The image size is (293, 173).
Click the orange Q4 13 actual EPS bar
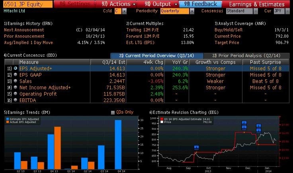tap(58, 148)
